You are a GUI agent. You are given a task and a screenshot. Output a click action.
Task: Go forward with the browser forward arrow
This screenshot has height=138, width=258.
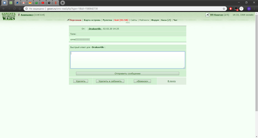point(9,9)
